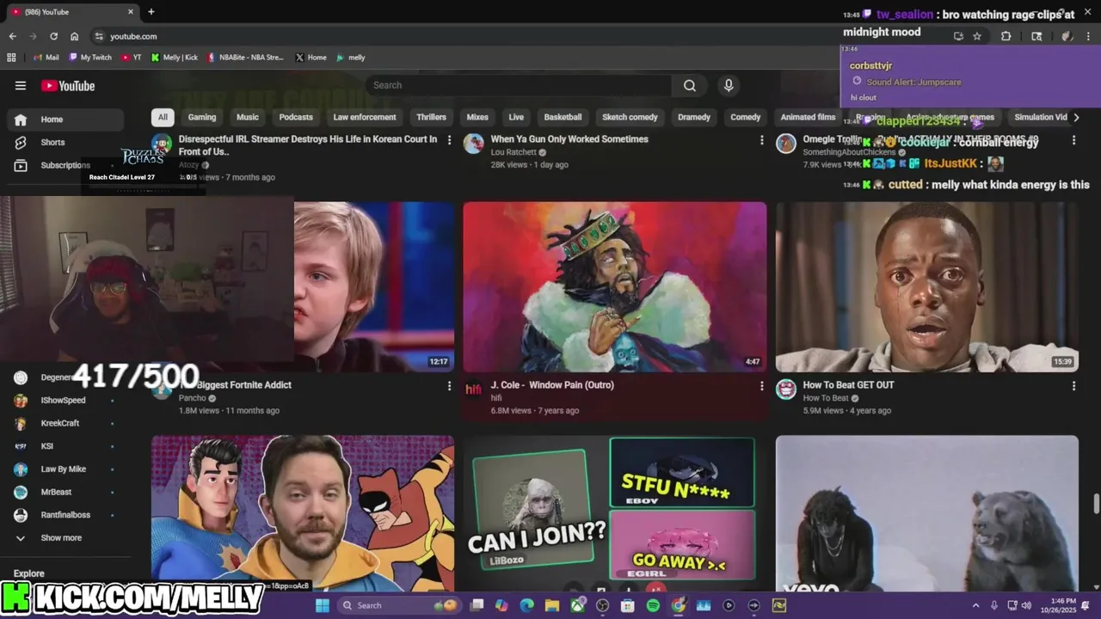Play J. Cole Window Pain thumbnail
The width and height of the screenshot is (1101, 619).
[x=614, y=287]
